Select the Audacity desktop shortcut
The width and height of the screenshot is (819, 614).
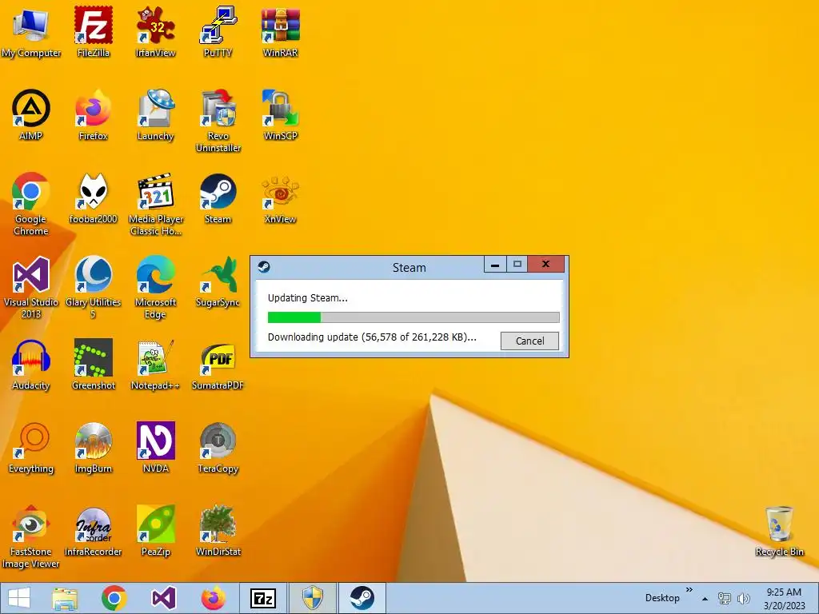(31, 365)
